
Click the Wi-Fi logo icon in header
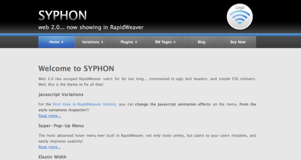[x=240, y=17]
